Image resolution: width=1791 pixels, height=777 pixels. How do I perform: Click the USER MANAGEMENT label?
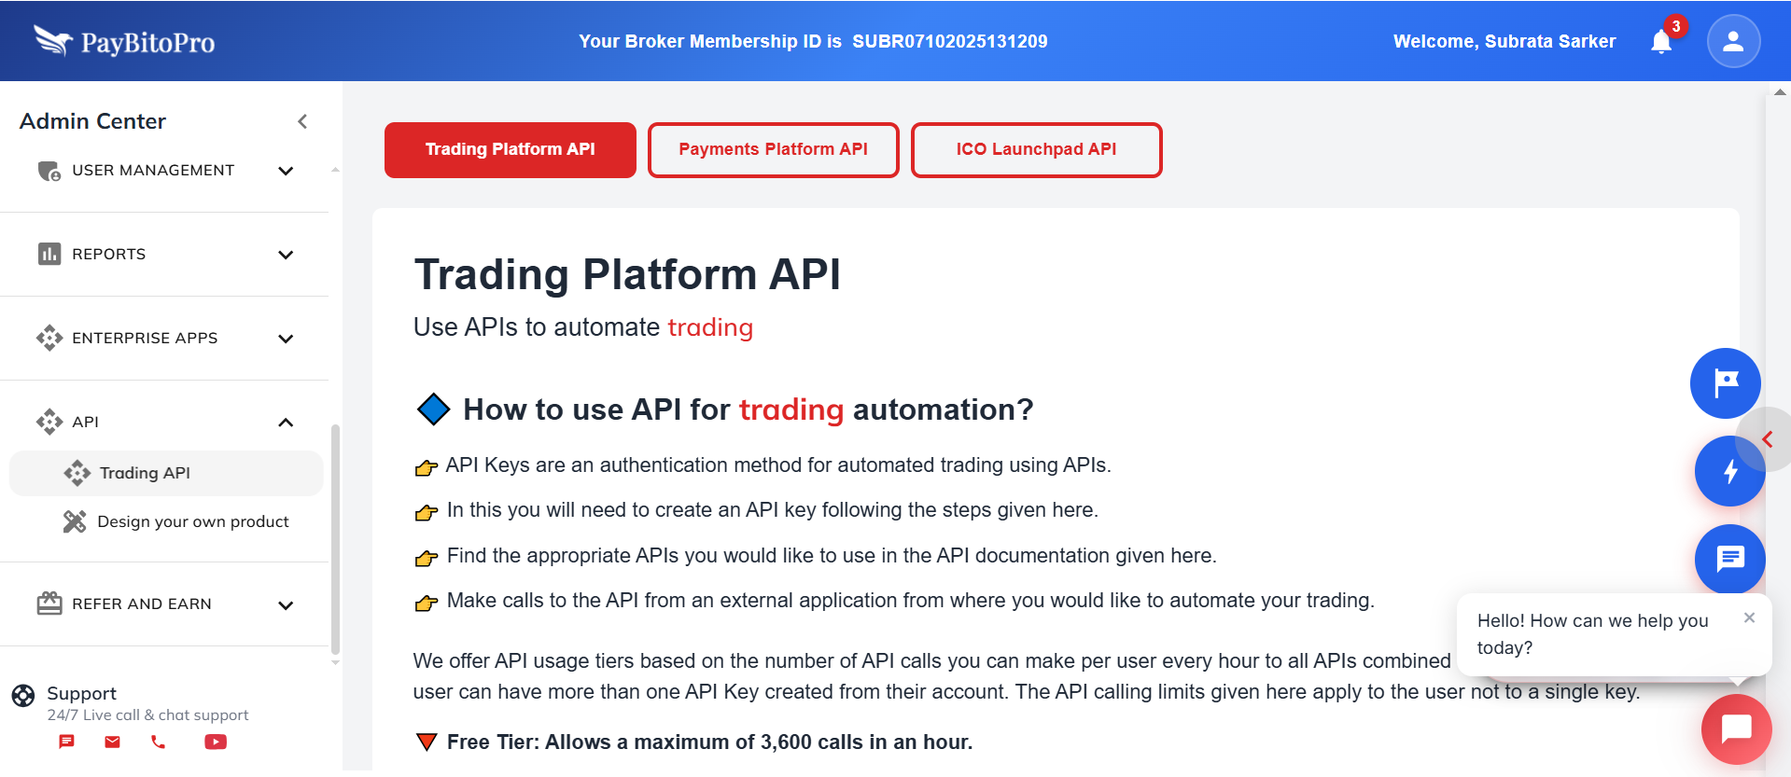[x=153, y=170]
